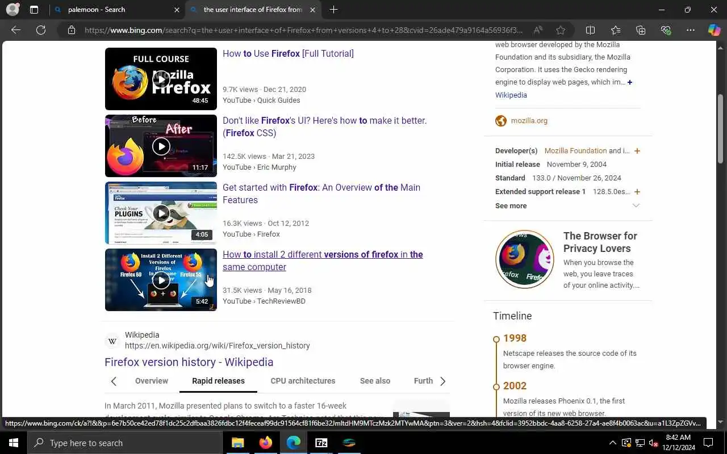Play the Full Course Mozilla Firefox thumbnail
727x454 pixels.
161,79
